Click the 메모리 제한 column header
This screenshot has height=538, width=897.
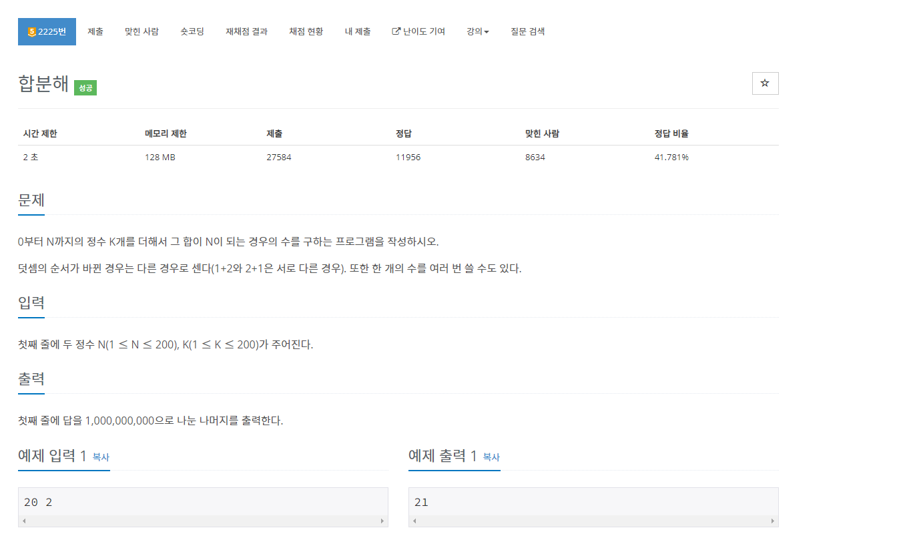(x=166, y=133)
